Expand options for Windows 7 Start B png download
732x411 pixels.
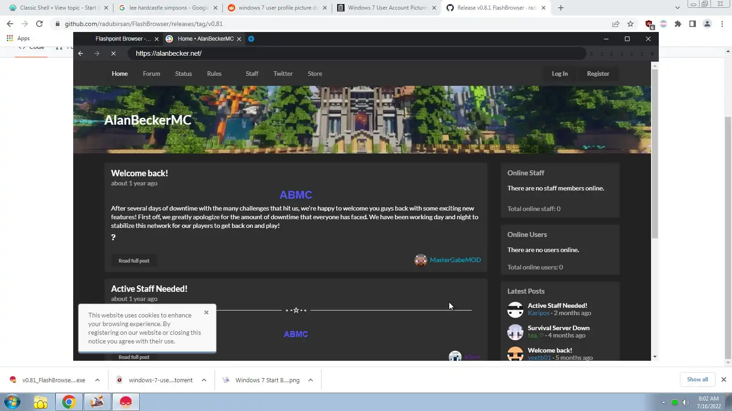click(311, 380)
